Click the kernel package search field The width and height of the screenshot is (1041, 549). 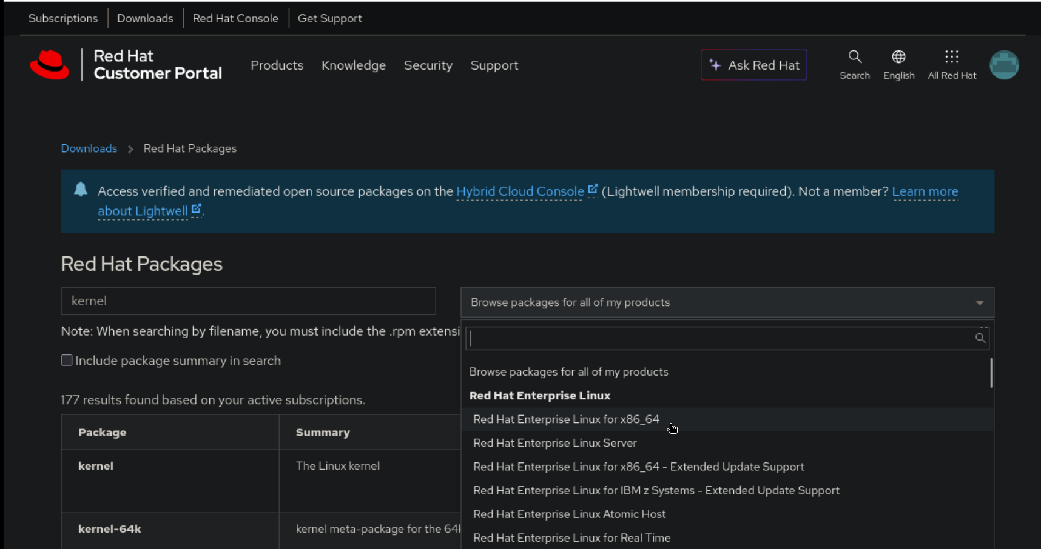pyautogui.click(x=248, y=301)
